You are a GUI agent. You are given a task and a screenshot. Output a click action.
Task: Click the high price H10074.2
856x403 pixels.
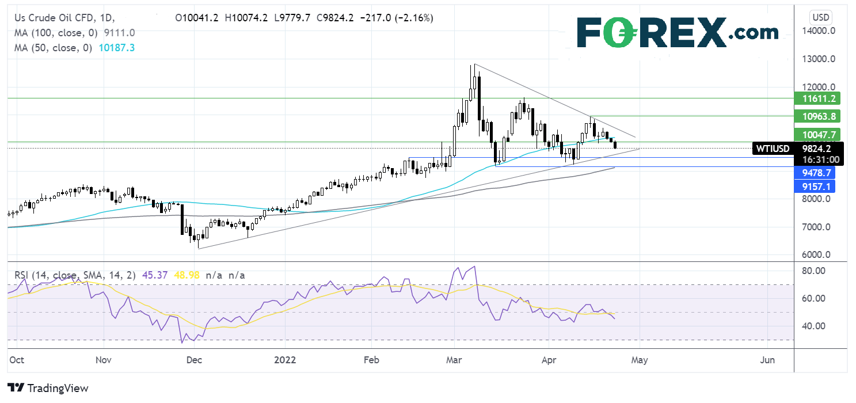(252, 18)
